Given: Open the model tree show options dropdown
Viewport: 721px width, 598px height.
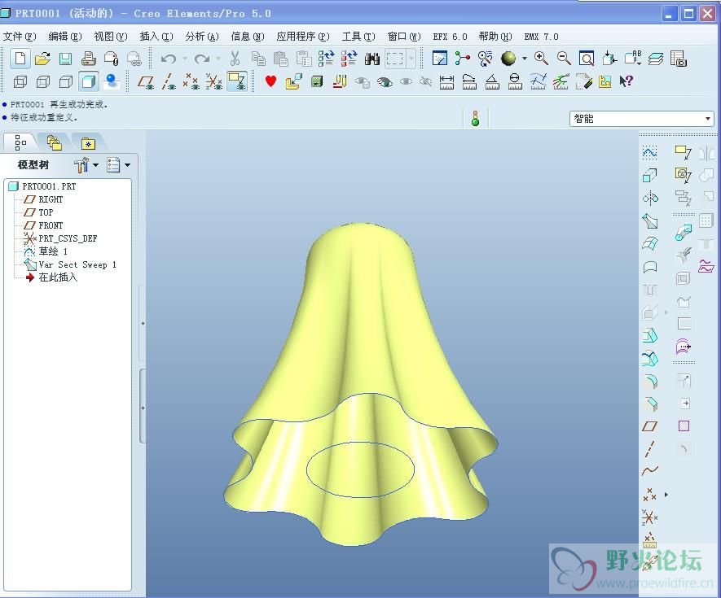Looking at the screenshot, I should (118, 164).
